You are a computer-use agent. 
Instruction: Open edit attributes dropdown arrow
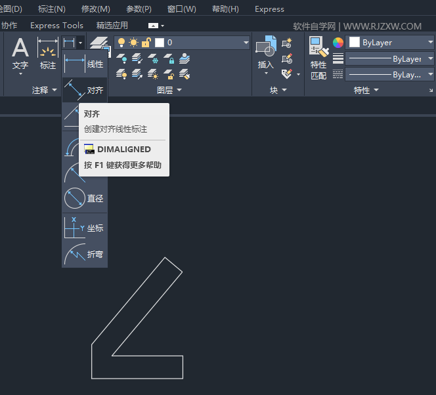coord(298,74)
